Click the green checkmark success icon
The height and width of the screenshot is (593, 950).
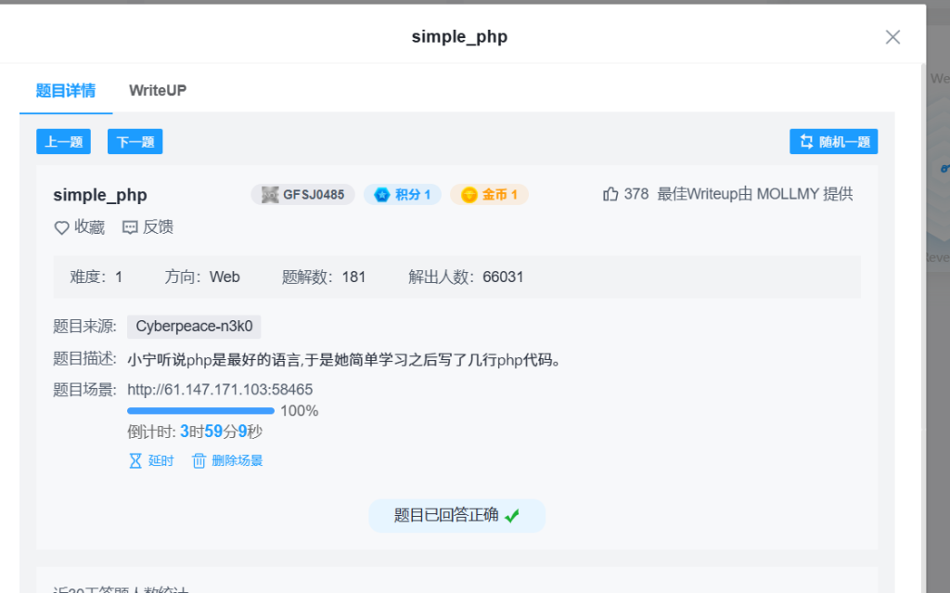512,515
